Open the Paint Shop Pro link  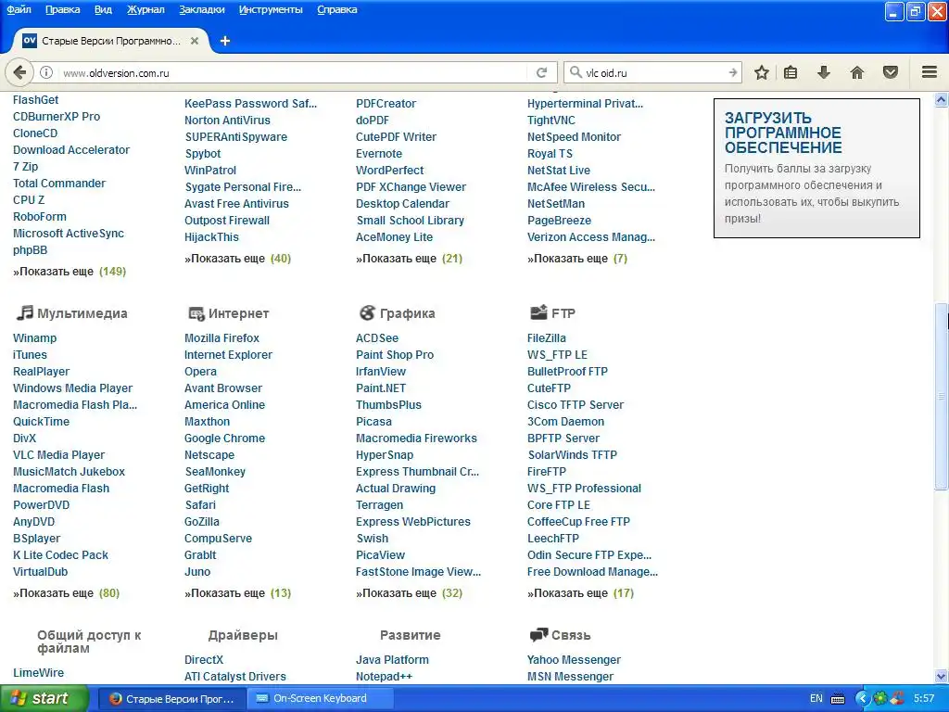395,355
